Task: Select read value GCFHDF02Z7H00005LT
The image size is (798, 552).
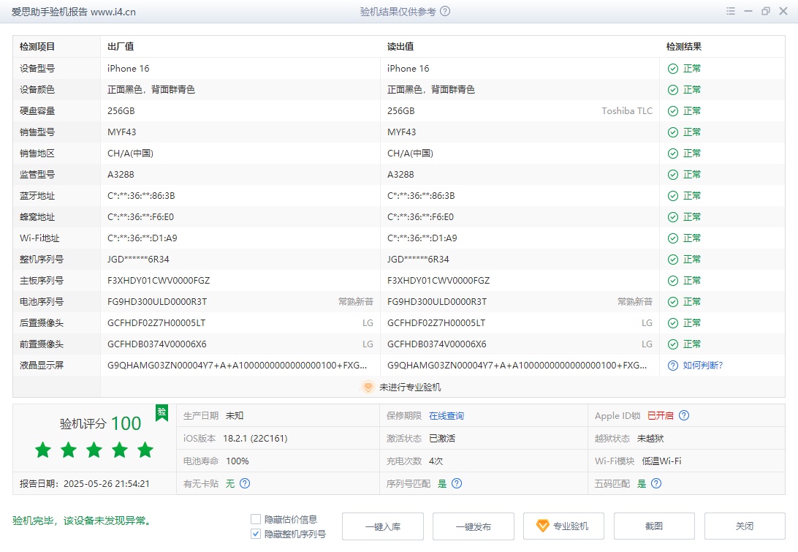Action: coord(436,323)
